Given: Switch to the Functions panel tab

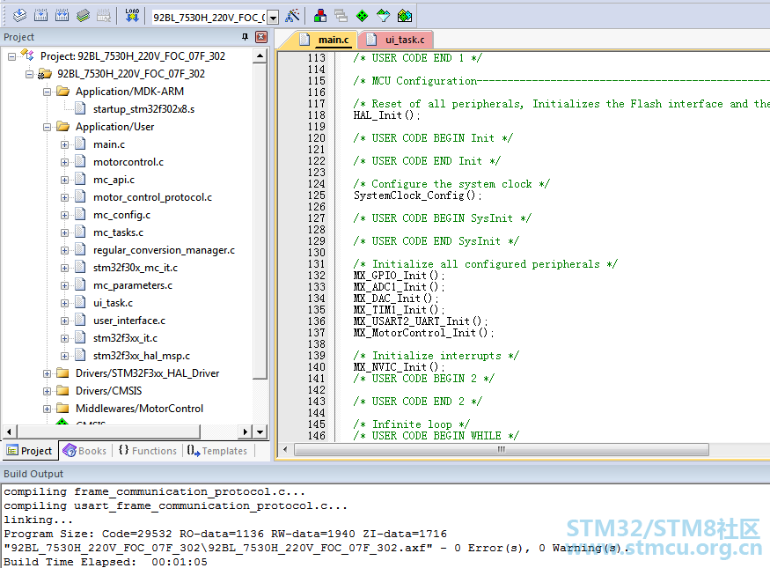Looking at the screenshot, I should point(148,451).
